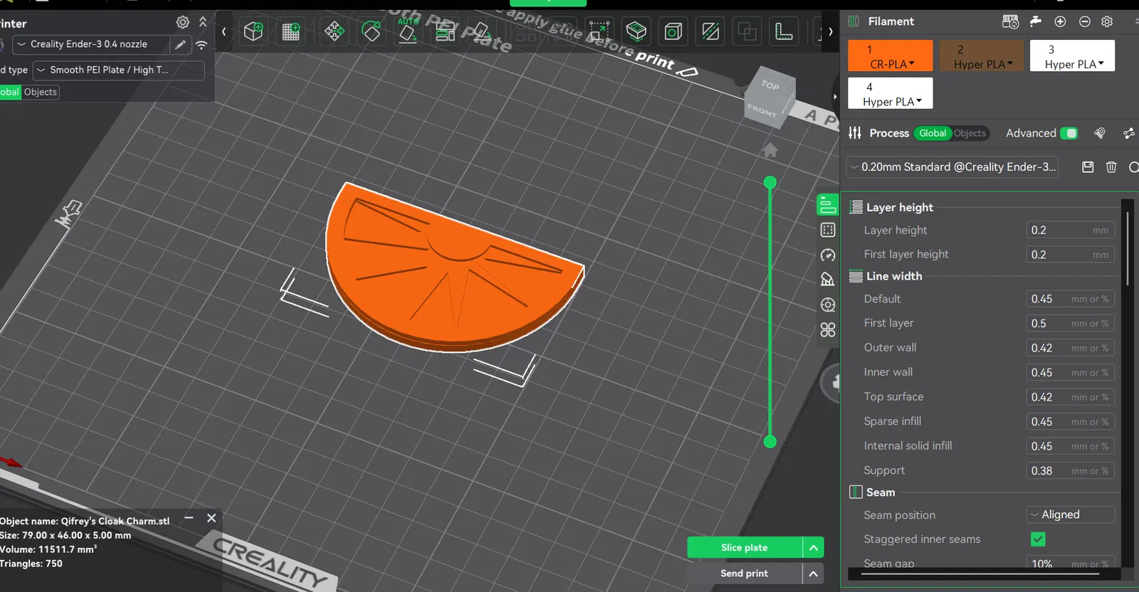
Task: Select filament 3 Hyper PLA white swatch
Action: (x=1072, y=55)
